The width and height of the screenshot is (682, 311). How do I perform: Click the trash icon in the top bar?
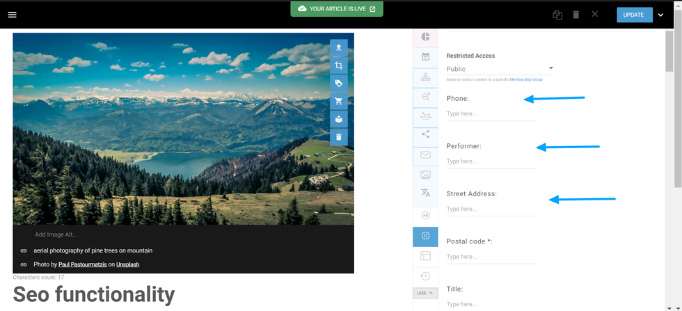[576, 15]
